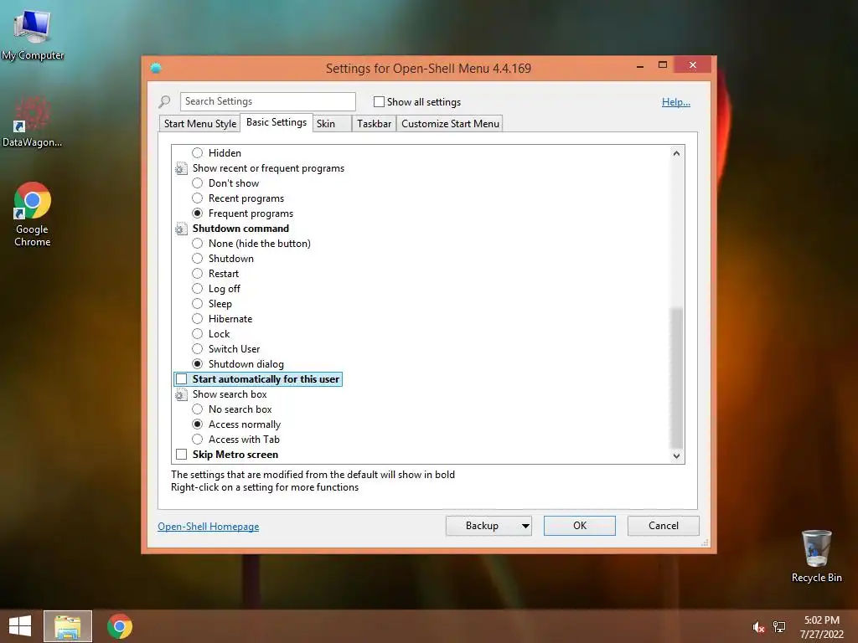858x643 pixels.
Task: Click the Shutdown command heading
Action: pyautogui.click(x=240, y=229)
